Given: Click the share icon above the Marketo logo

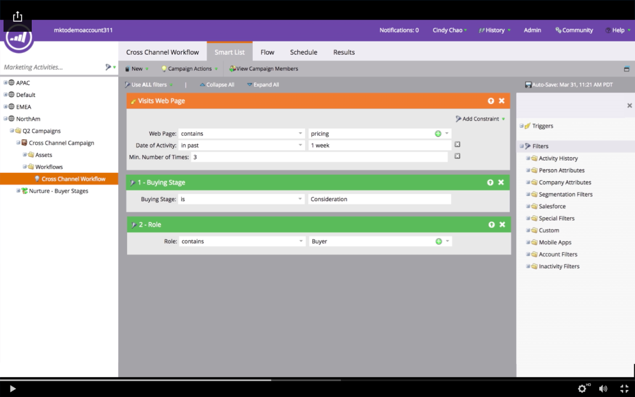Looking at the screenshot, I should (18, 16).
